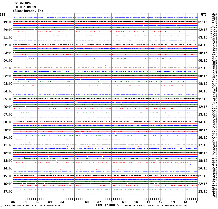Click the TIME (MINUTES) axis title

tap(108, 205)
